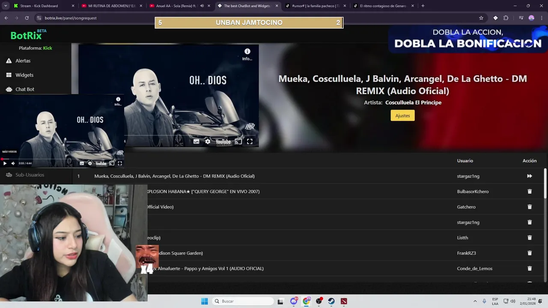
Task: Click the red progress bar of small video
Action: (62, 159)
